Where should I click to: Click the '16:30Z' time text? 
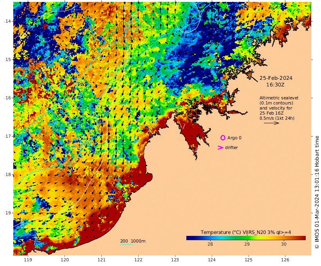[x=275, y=84]
